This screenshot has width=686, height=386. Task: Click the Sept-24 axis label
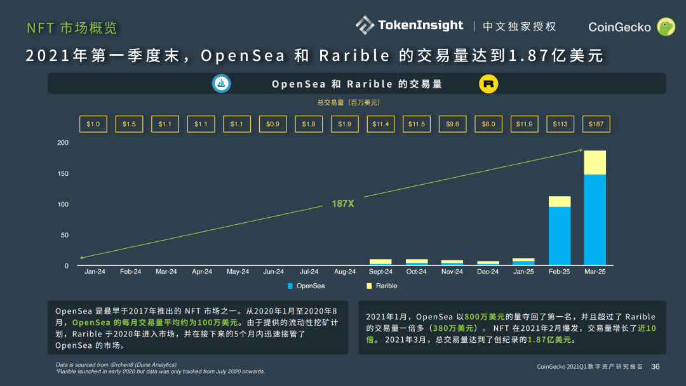coord(380,272)
